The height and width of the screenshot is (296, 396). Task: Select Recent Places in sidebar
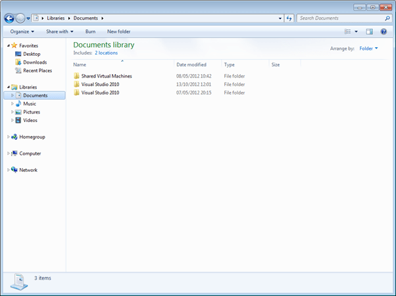37,70
